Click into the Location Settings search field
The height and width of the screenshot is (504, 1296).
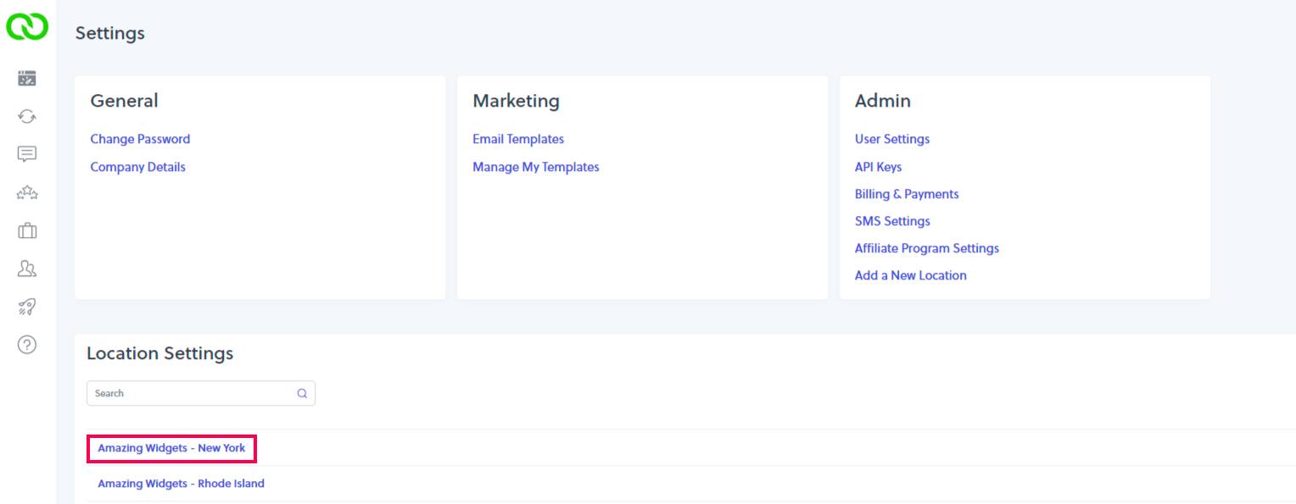[191, 393]
